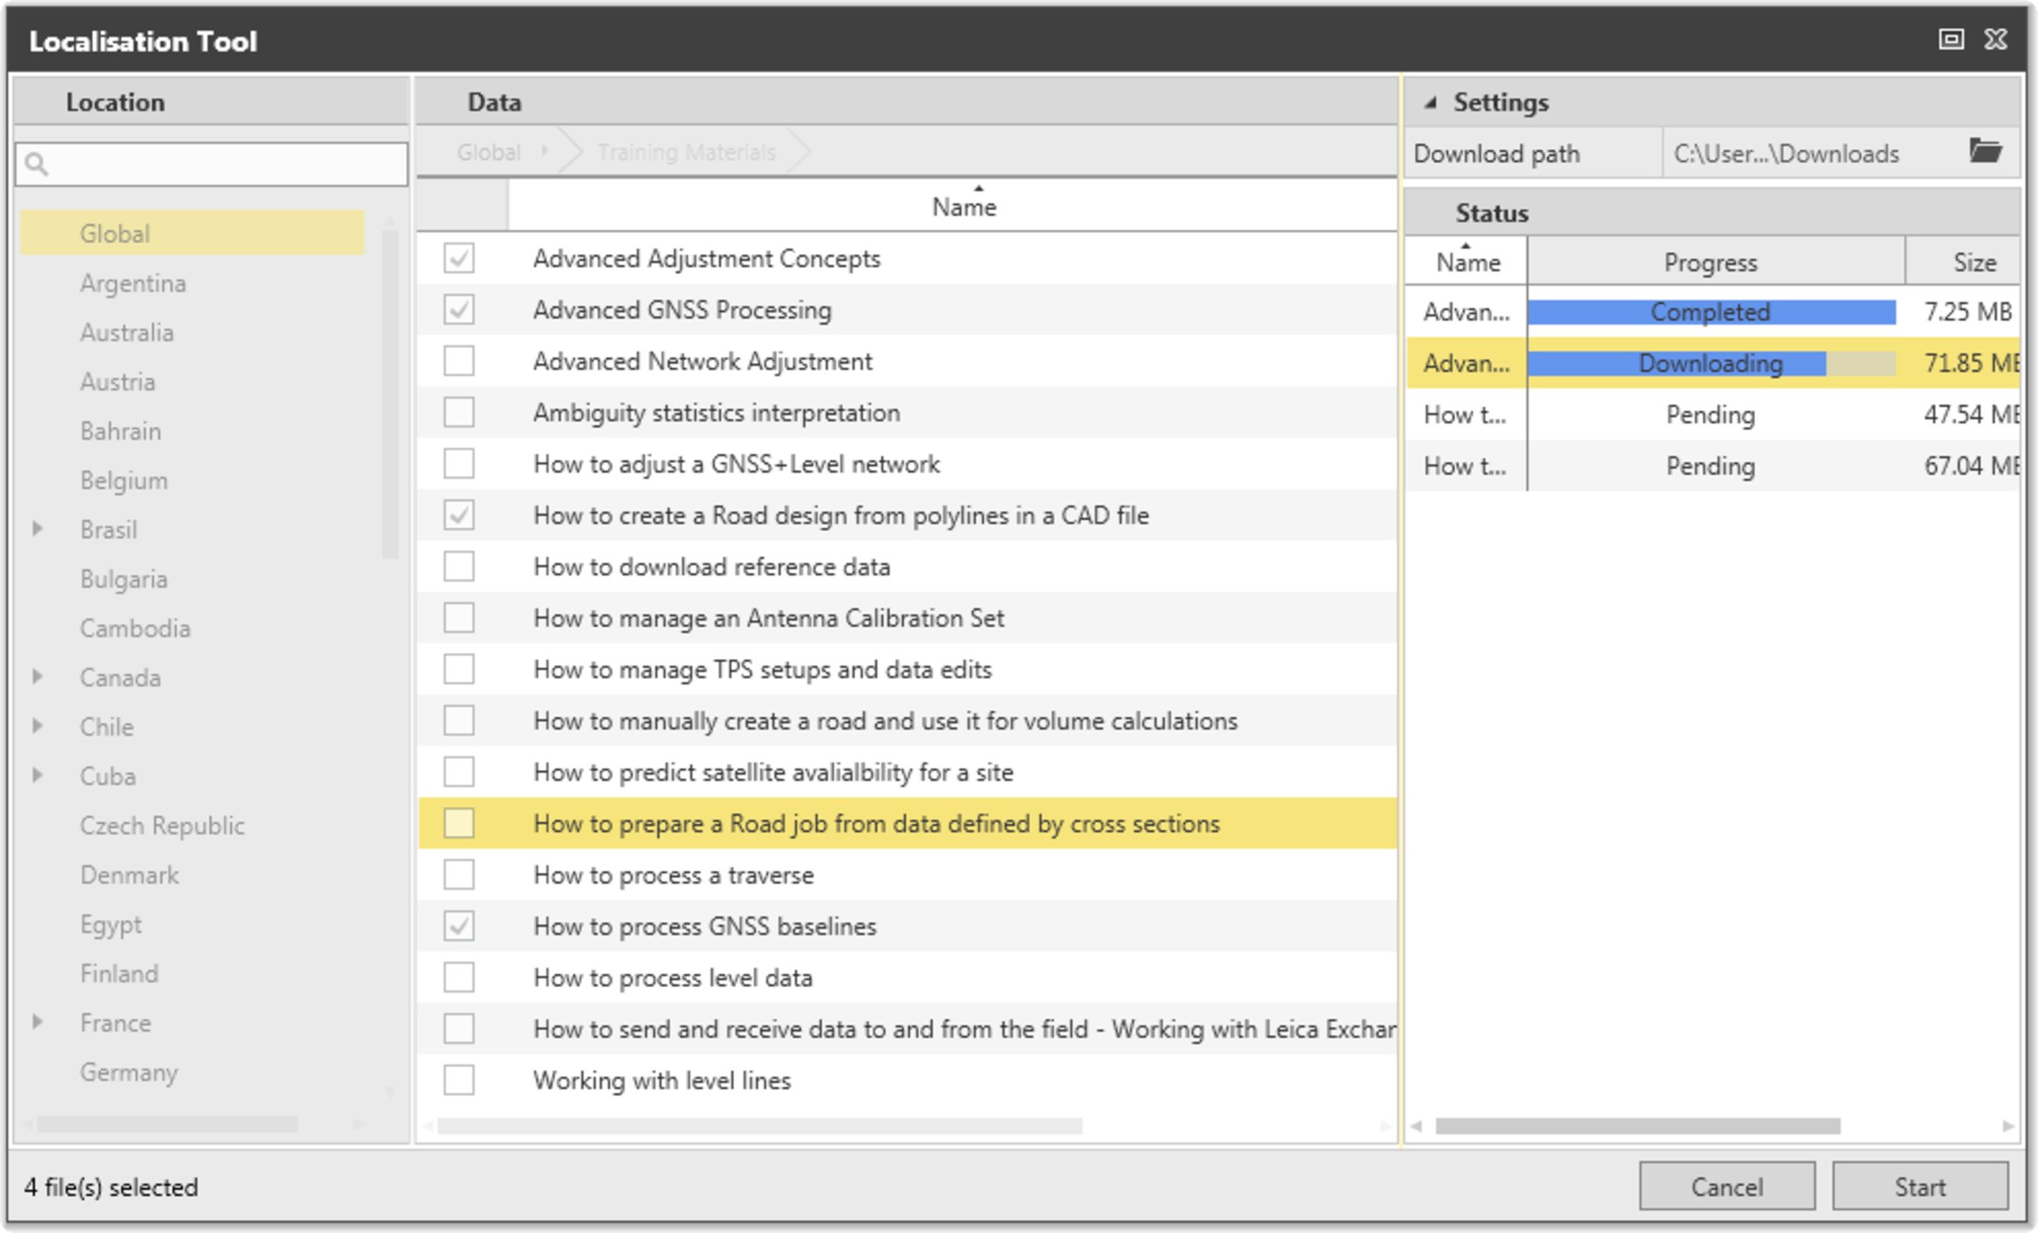Select Finland in the Location tree

click(119, 973)
